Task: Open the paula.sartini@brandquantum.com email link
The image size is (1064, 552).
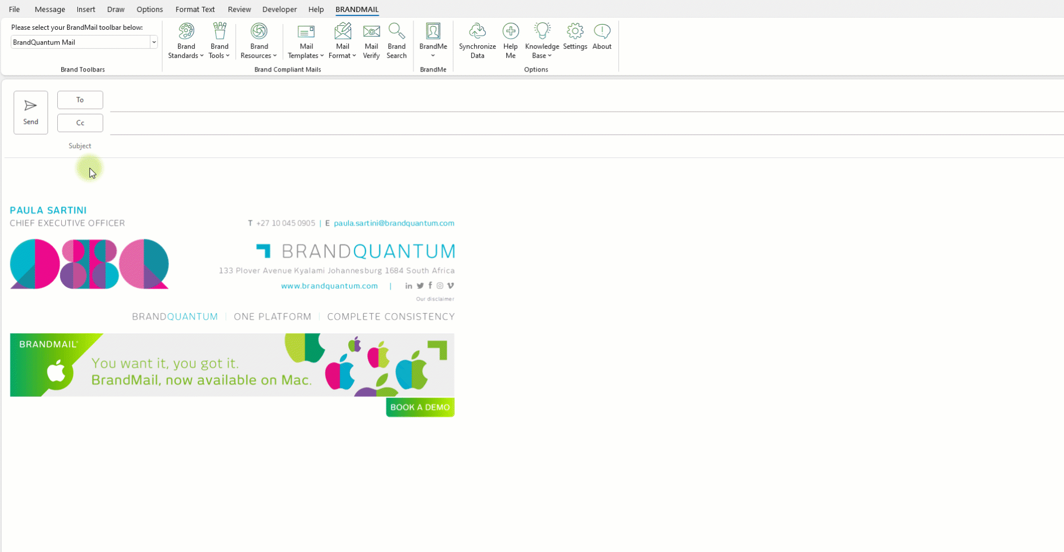Action: pos(394,223)
